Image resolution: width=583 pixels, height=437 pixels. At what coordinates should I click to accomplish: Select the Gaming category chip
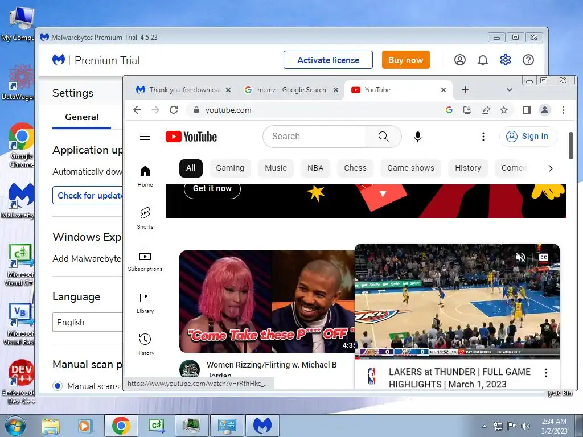pos(230,168)
